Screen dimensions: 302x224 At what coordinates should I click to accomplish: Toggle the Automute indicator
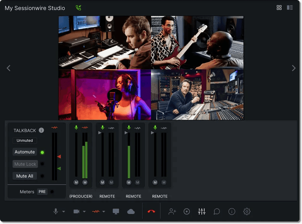pyautogui.click(x=42, y=152)
